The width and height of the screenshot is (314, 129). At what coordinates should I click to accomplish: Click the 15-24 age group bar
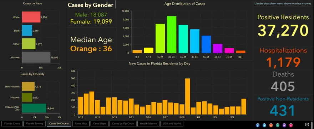coord(160,38)
